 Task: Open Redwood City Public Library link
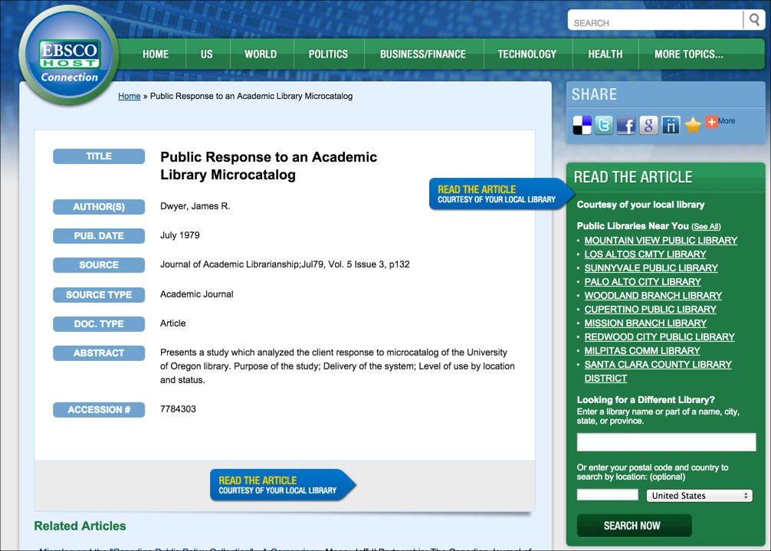click(x=659, y=336)
